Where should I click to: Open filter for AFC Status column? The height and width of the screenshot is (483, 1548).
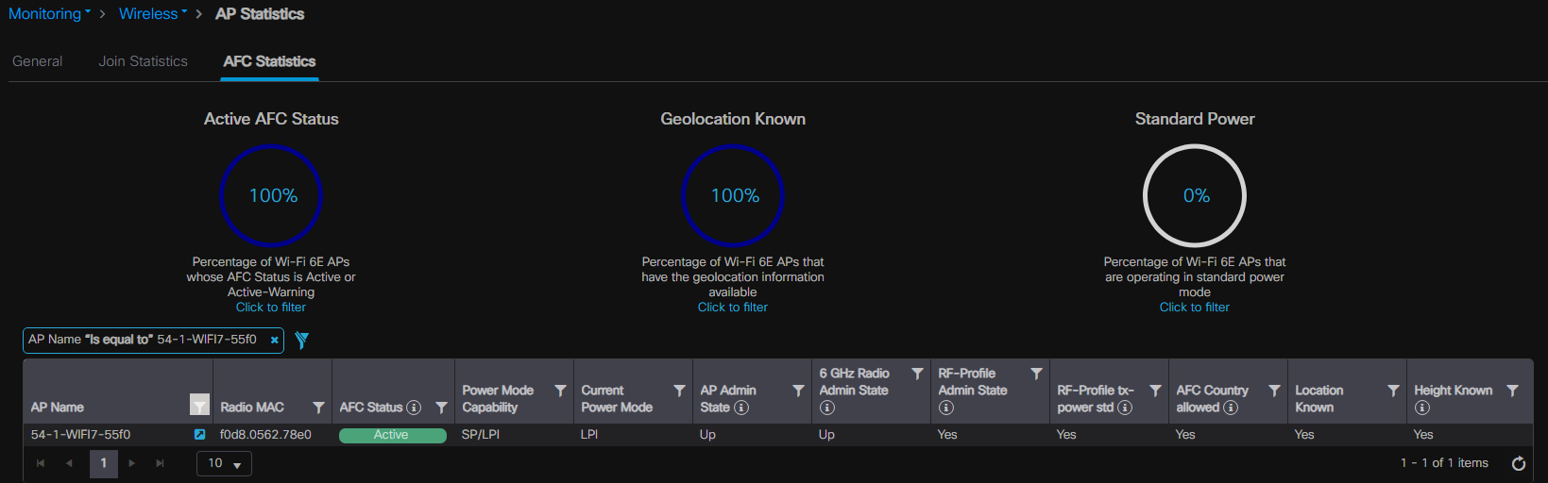(x=441, y=408)
